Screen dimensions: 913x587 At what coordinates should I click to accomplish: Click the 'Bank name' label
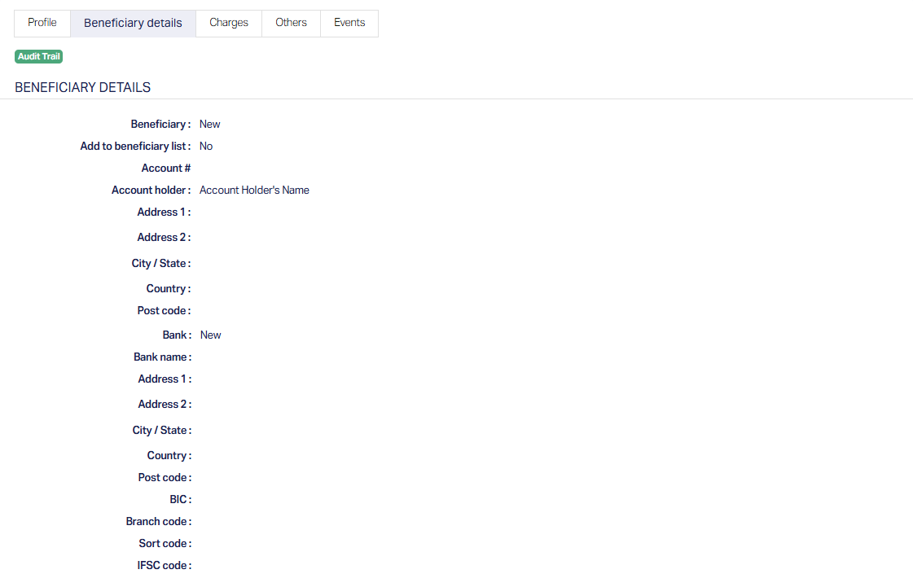click(162, 357)
